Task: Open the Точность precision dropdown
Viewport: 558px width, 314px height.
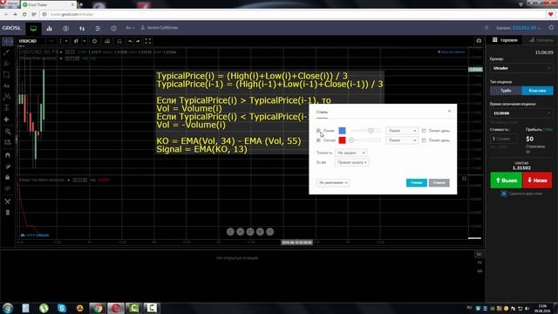Action: coord(350,153)
